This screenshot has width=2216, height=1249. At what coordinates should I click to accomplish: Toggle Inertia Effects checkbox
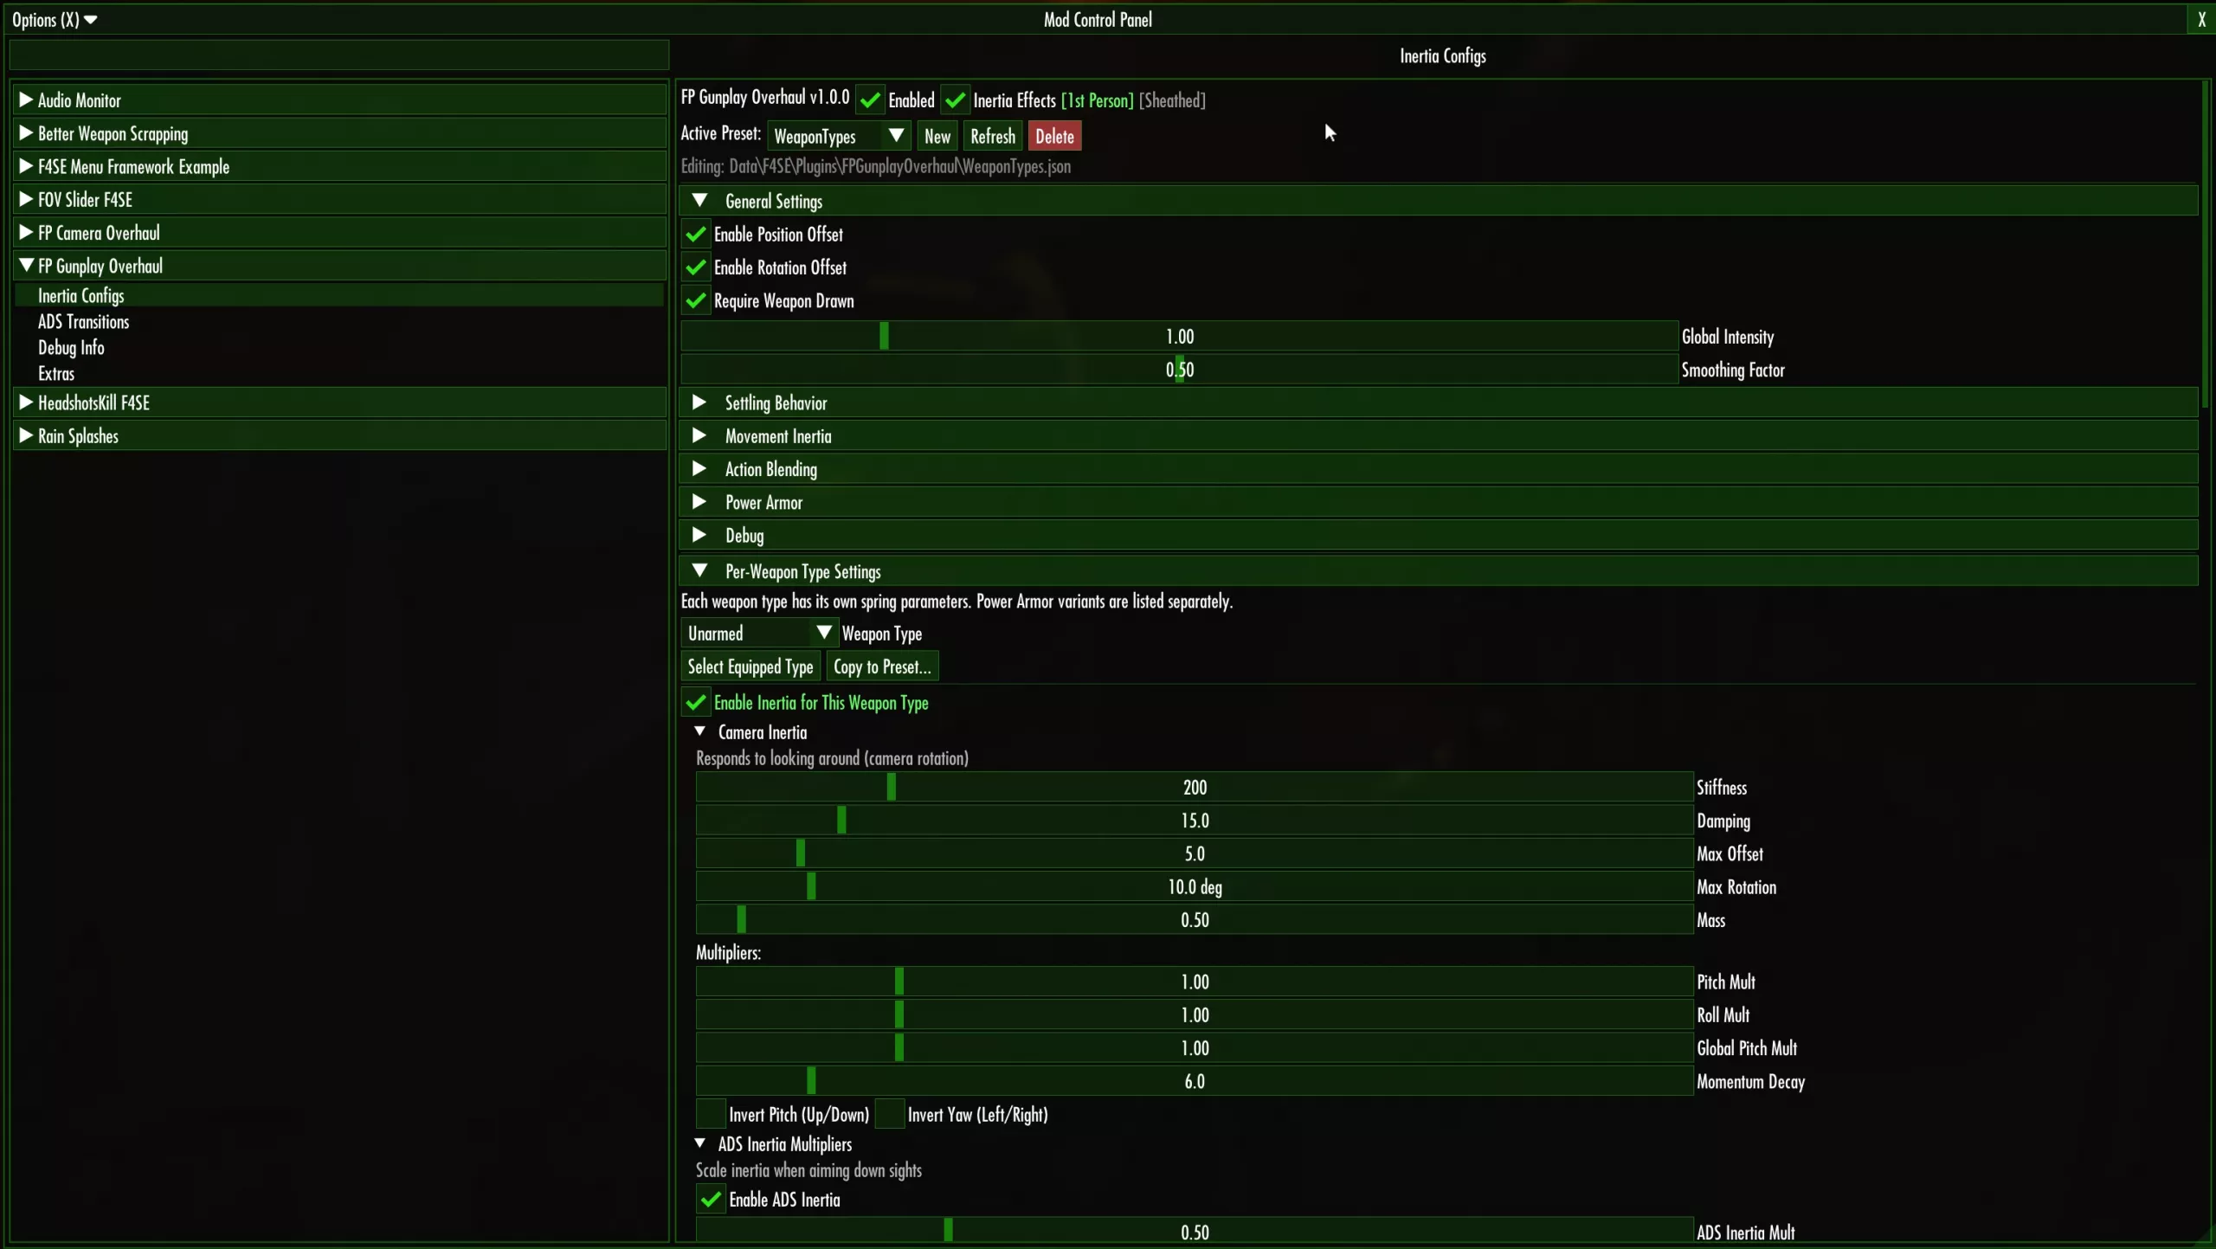(955, 100)
